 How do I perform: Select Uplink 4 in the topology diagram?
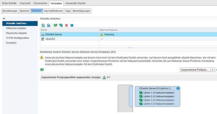coord(157,104)
